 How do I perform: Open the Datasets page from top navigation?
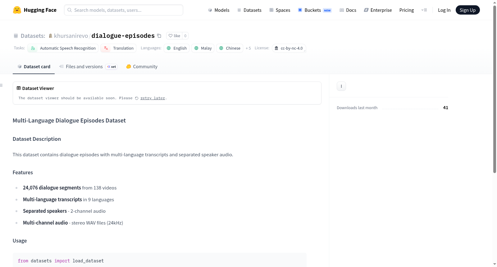tap(249, 10)
